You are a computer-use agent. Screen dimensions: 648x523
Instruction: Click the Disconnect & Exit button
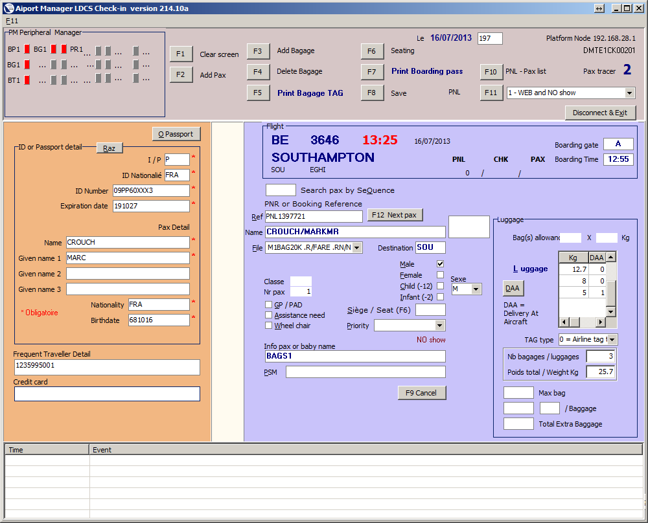pyautogui.click(x=600, y=113)
